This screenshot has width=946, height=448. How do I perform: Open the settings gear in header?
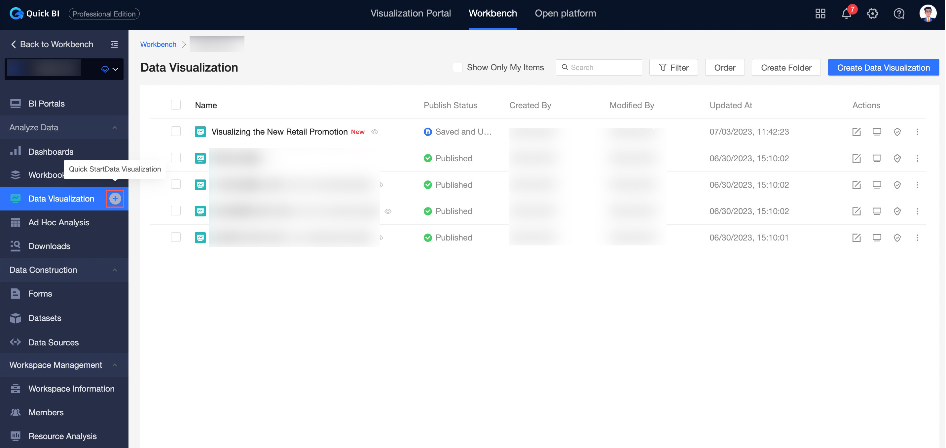(873, 14)
